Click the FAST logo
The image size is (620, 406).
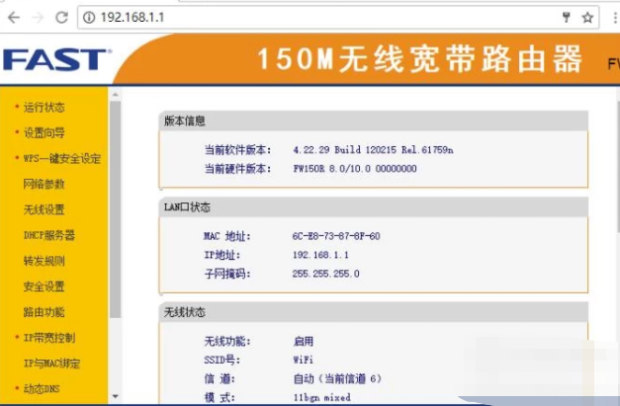point(56,59)
